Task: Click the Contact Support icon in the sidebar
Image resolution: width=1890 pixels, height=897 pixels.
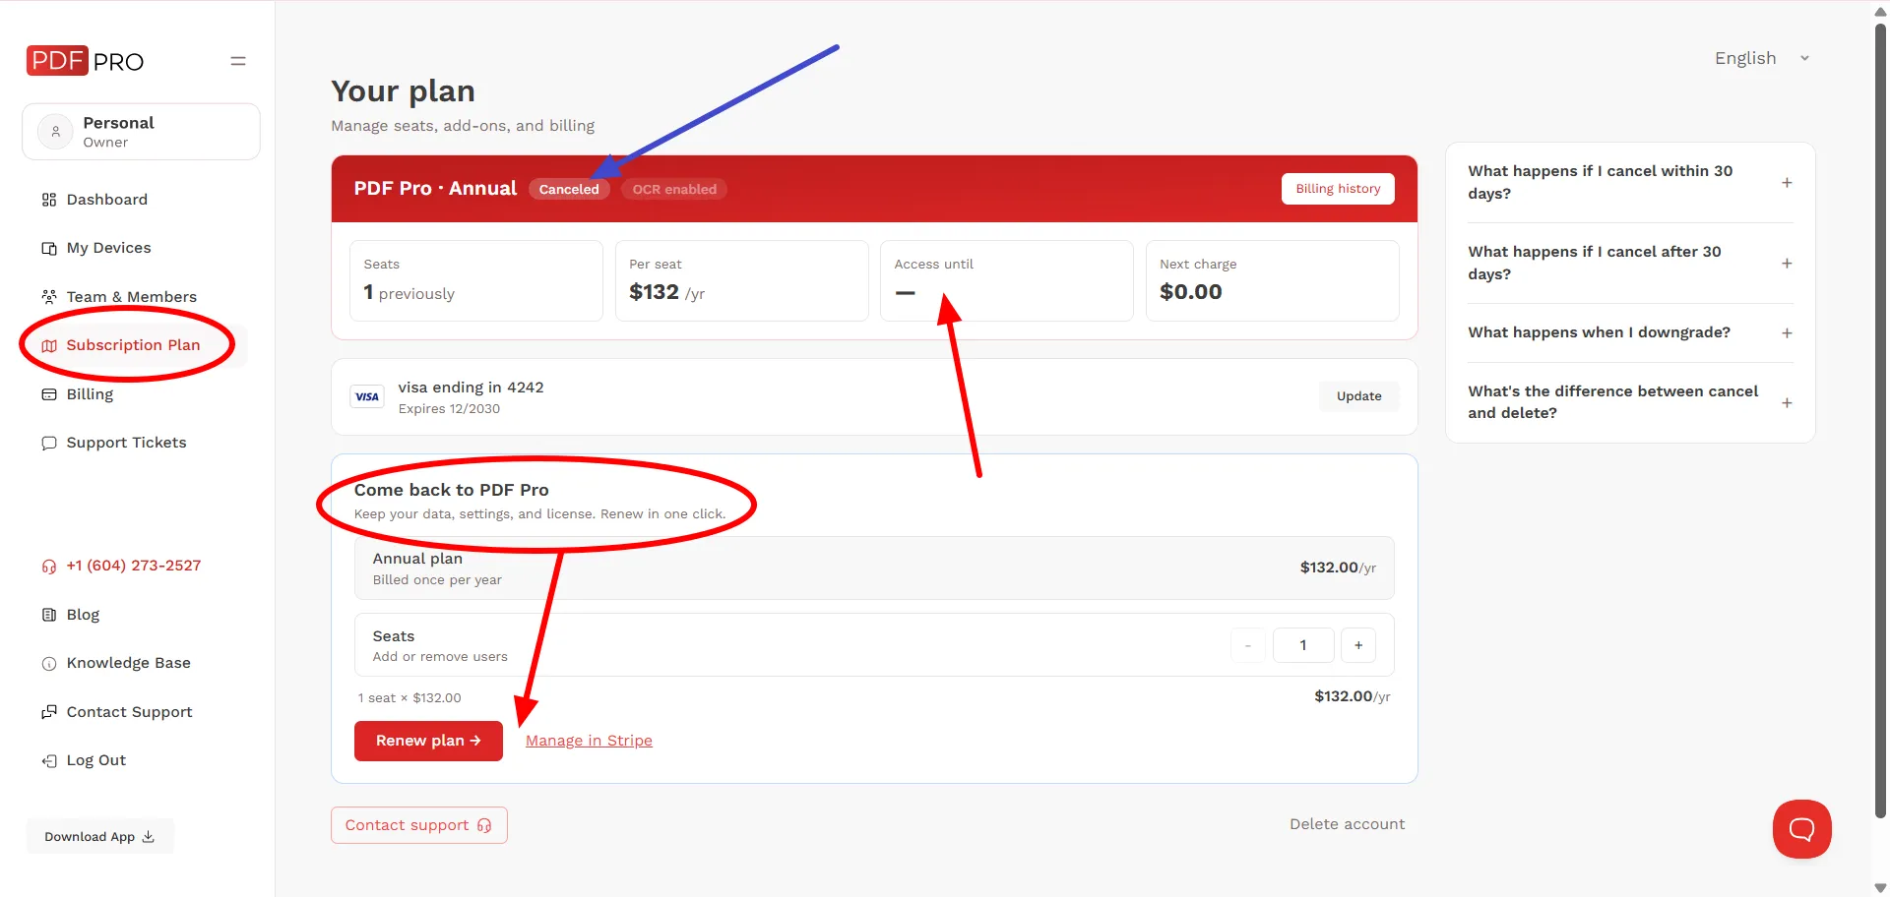Action: 49,712
